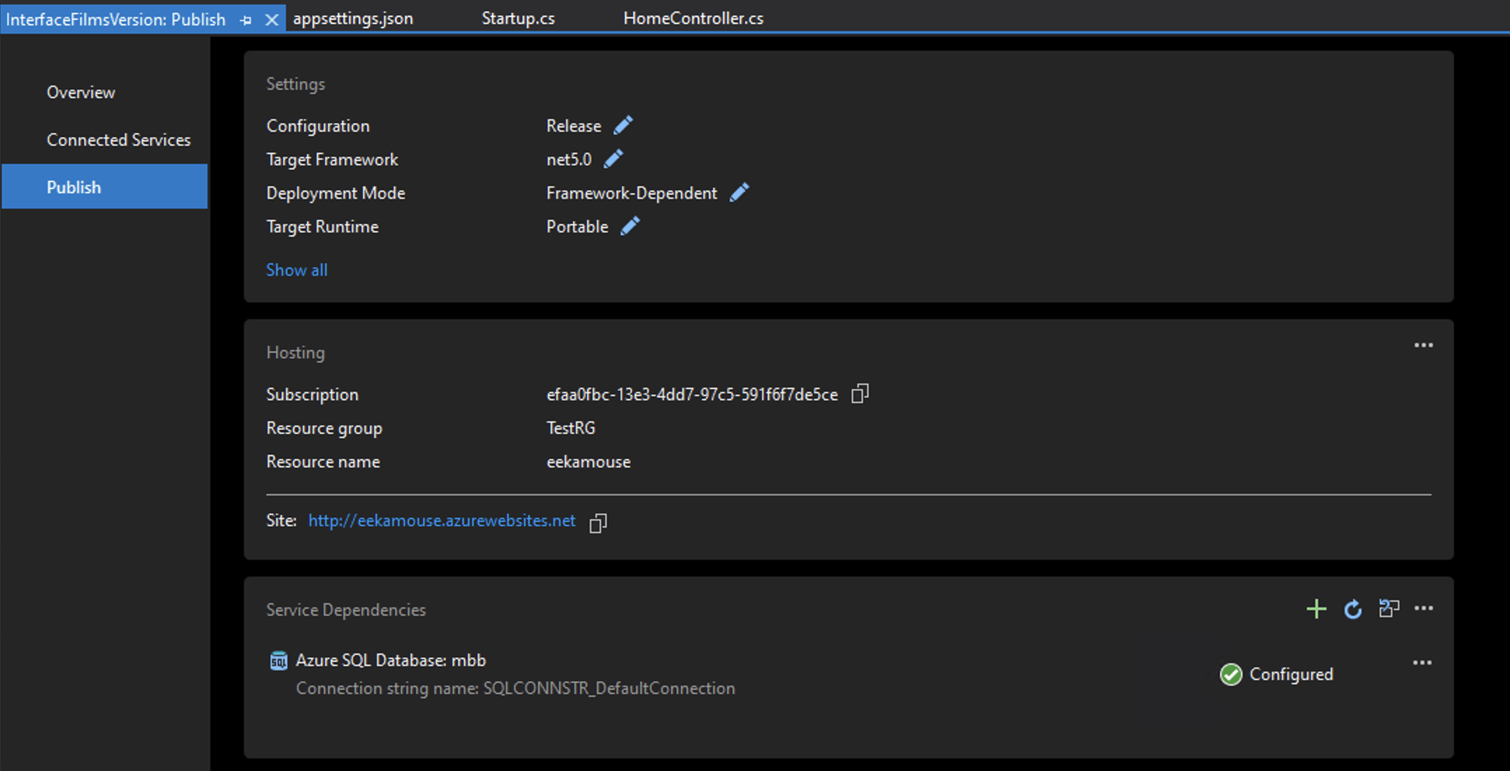Copy the site URL using copy icon
Image resolution: width=1510 pixels, height=771 pixels.
[x=598, y=523]
